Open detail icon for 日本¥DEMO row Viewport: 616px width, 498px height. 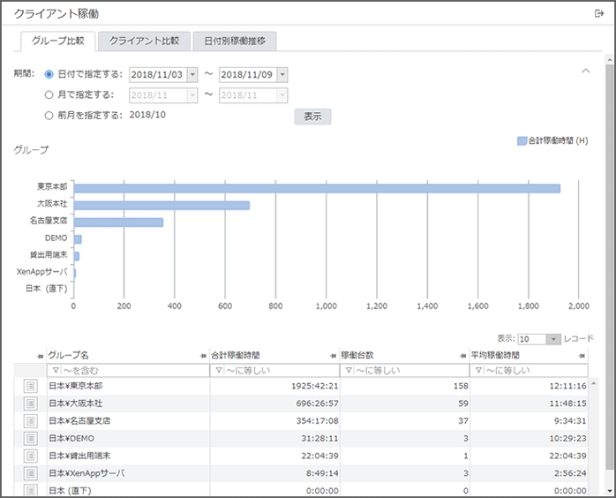coord(30,438)
